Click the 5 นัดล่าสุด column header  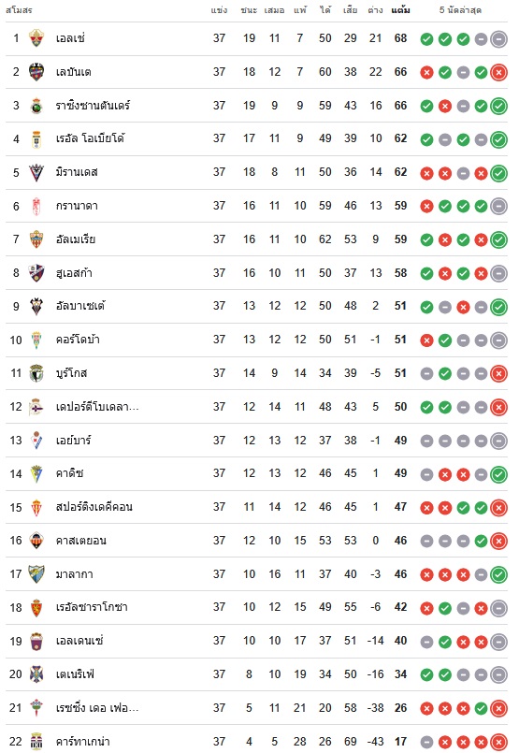pos(460,9)
